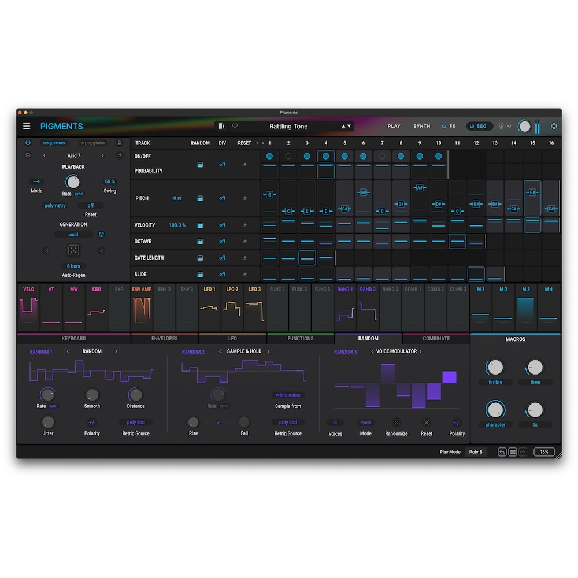Screen dimensions: 578x578
Task: Switch to the SYNTH view tab
Action: [421, 126]
